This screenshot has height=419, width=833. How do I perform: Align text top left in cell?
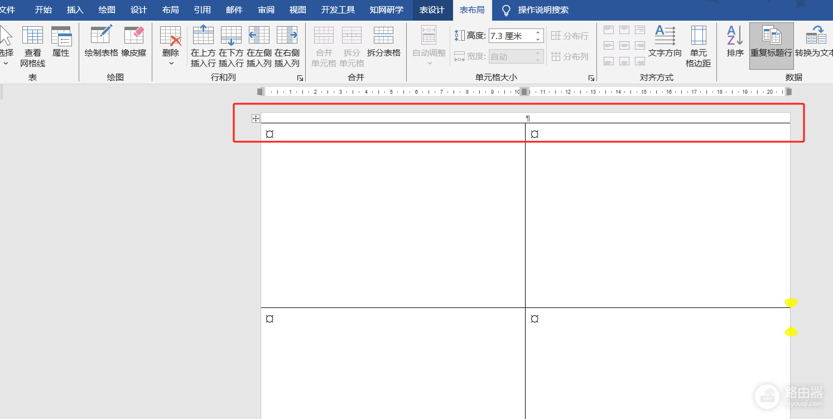pos(609,30)
